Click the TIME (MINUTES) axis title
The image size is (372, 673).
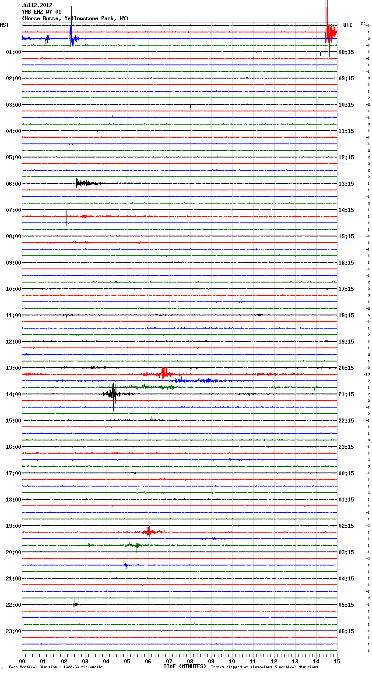(x=185, y=666)
